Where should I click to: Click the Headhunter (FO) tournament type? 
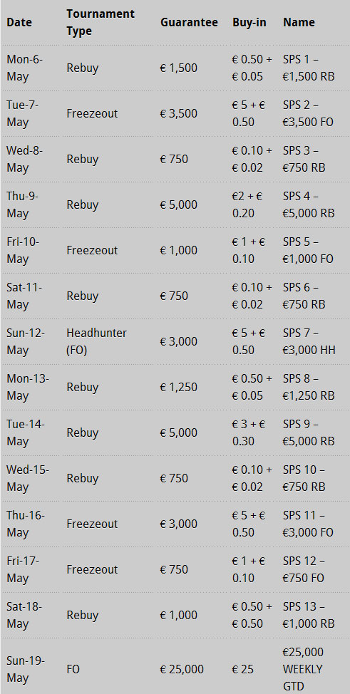click(x=96, y=342)
